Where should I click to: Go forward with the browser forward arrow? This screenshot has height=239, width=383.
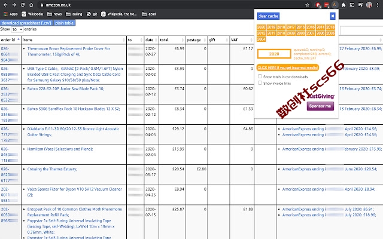click(x=14, y=5)
